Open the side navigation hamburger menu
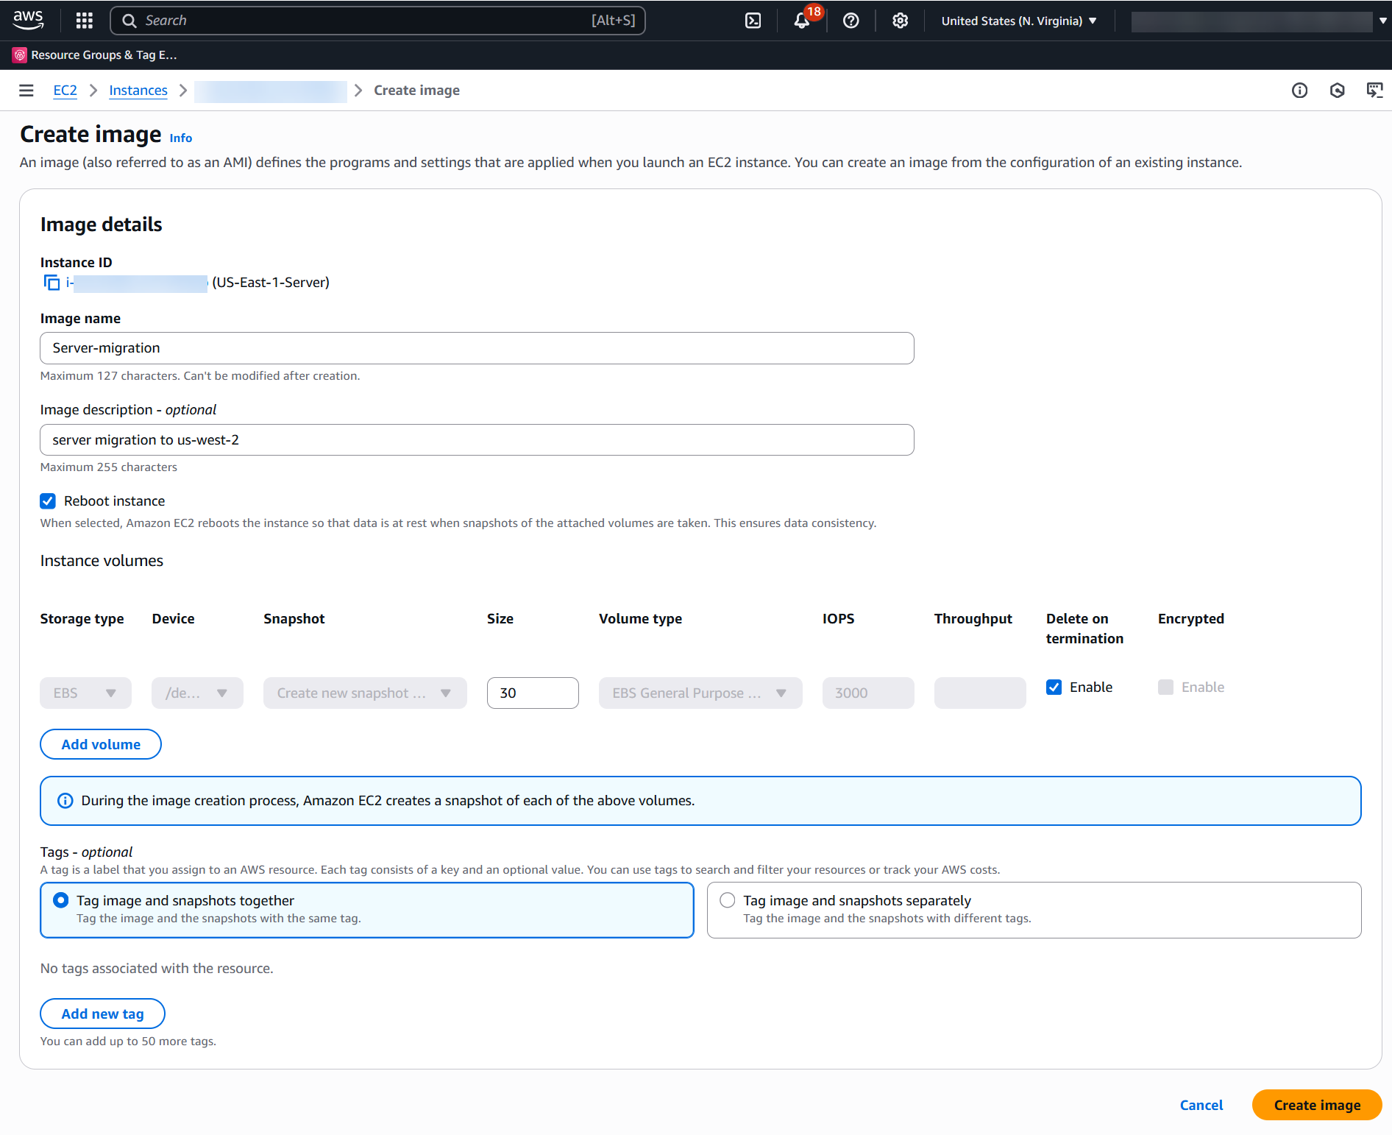This screenshot has width=1392, height=1135. [26, 91]
